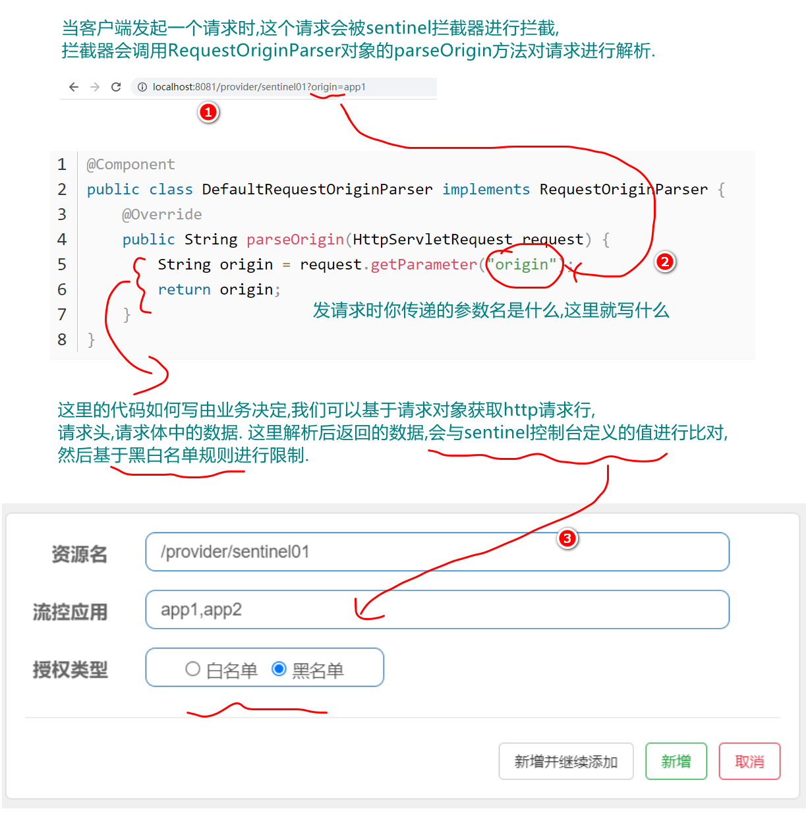Click the red step 3 marker
The image size is (806, 819).
(567, 538)
